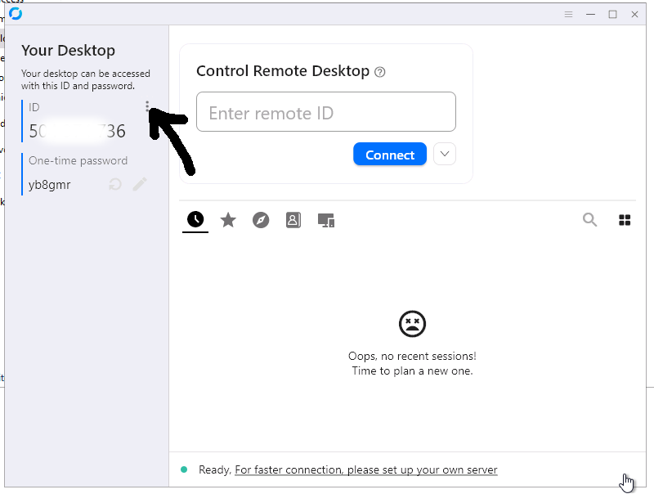This screenshot has width=654, height=494.
Task: Switch to the Recent Sessions clock tab
Action: click(x=195, y=219)
